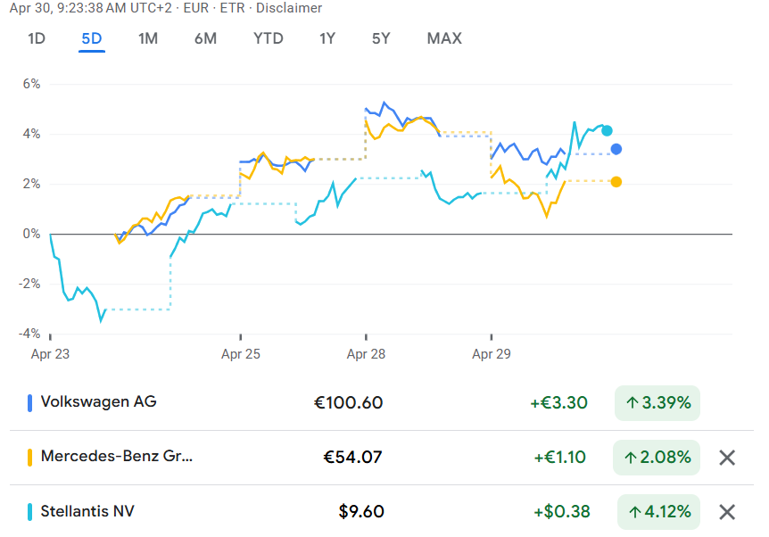Click the Apr 28 date label
Image resolution: width=769 pixels, height=537 pixels.
tap(366, 354)
